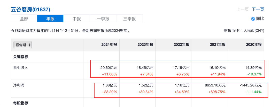The width and height of the screenshot is (279, 107).
Task: Select the 营业收入 row label
Action: (21, 67)
